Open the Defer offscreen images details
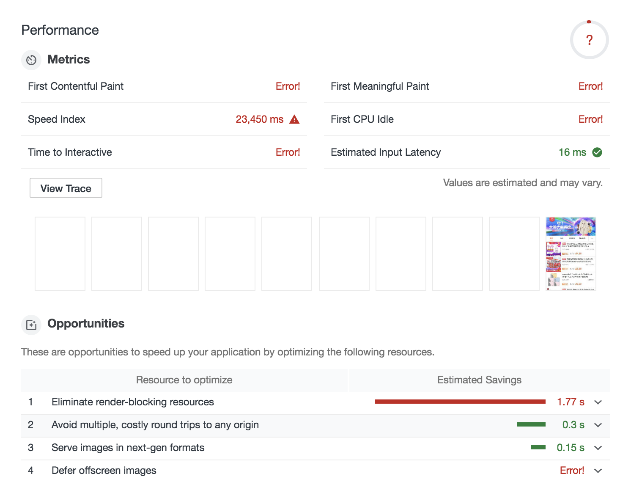 click(x=598, y=471)
